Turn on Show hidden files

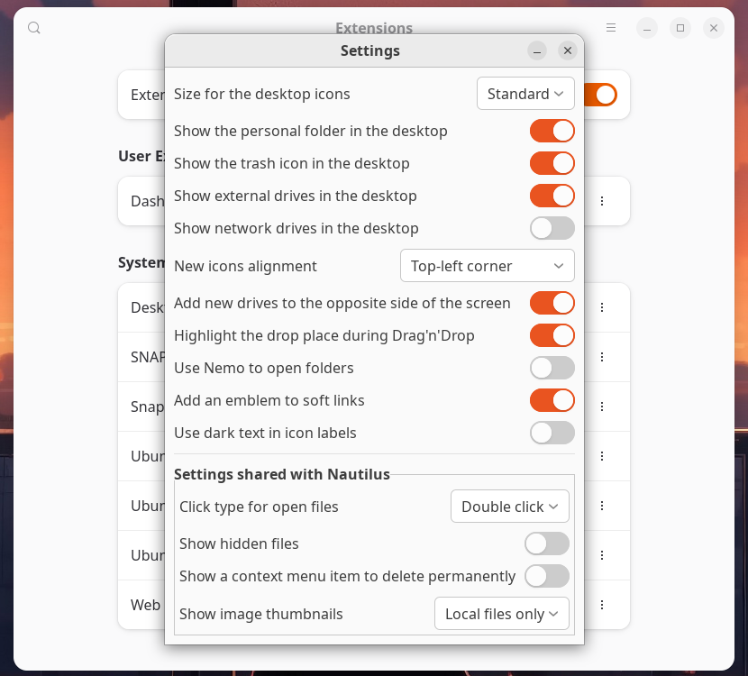[x=546, y=544]
